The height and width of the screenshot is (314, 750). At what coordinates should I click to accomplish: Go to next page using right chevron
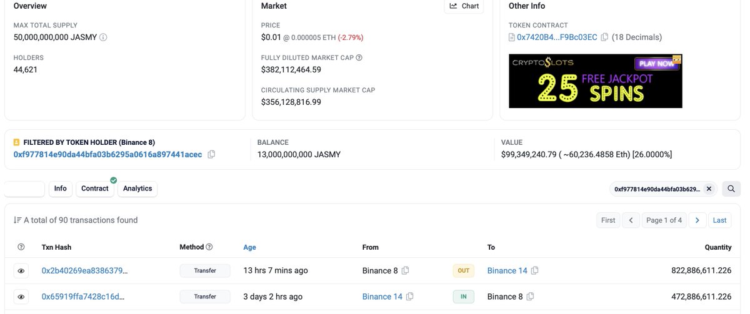(697, 220)
